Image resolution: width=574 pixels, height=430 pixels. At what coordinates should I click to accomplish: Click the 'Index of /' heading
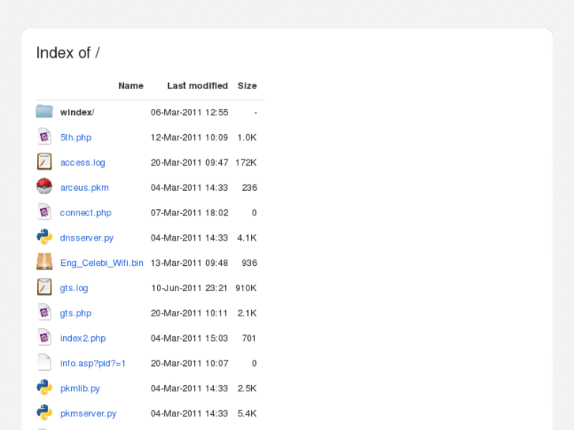click(68, 53)
